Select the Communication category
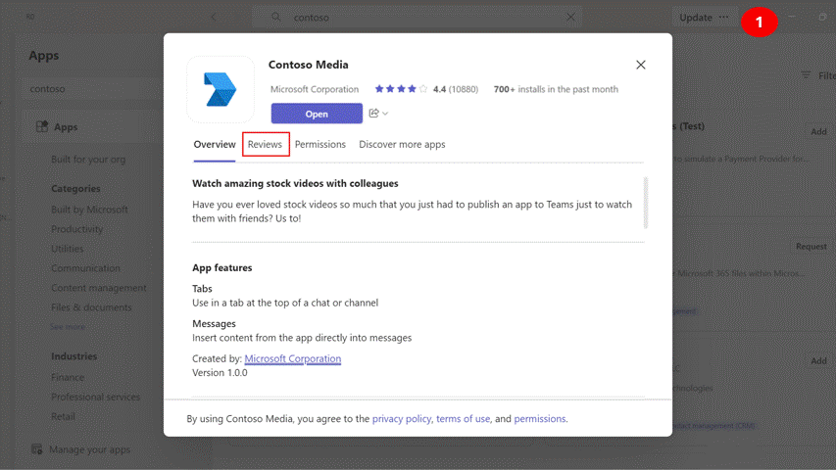Screen dimensions: 836x470 (x=85, y=268)
